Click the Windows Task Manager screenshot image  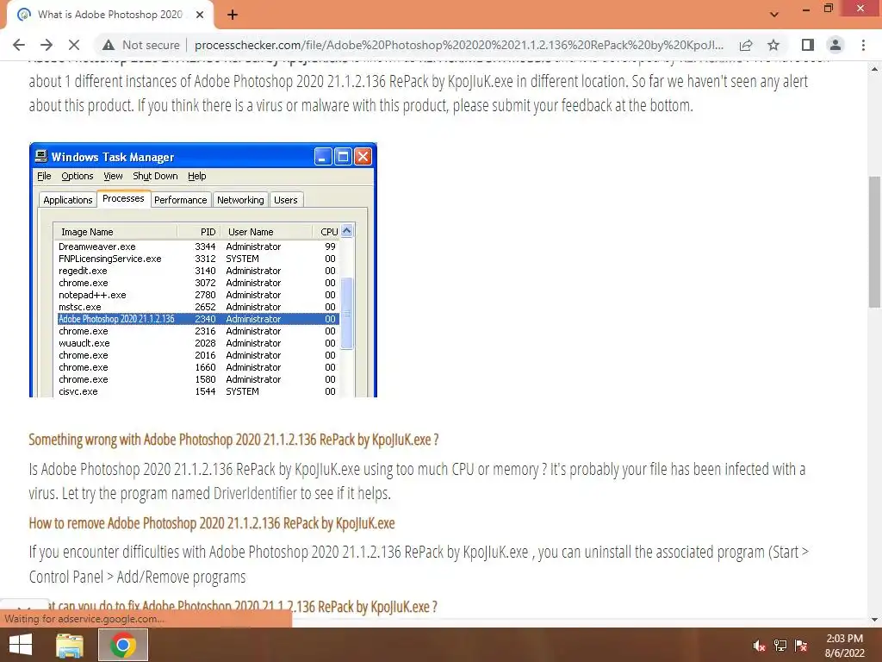click(203, 270)
